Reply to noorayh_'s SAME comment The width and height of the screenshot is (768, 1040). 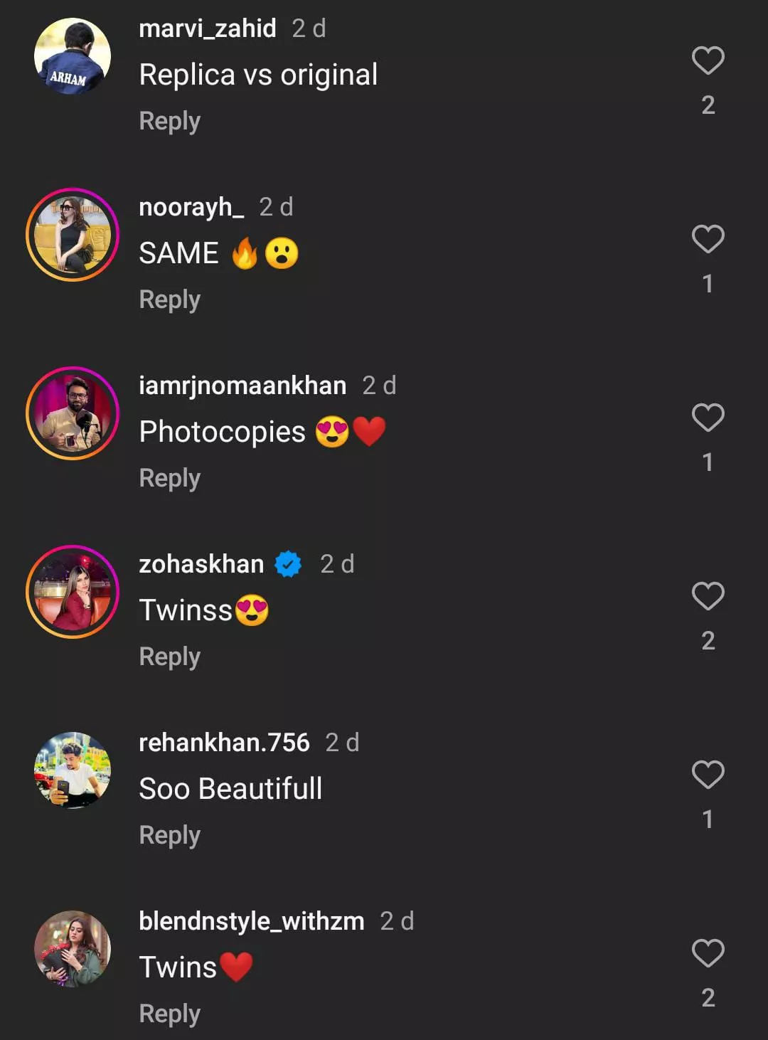169,300
